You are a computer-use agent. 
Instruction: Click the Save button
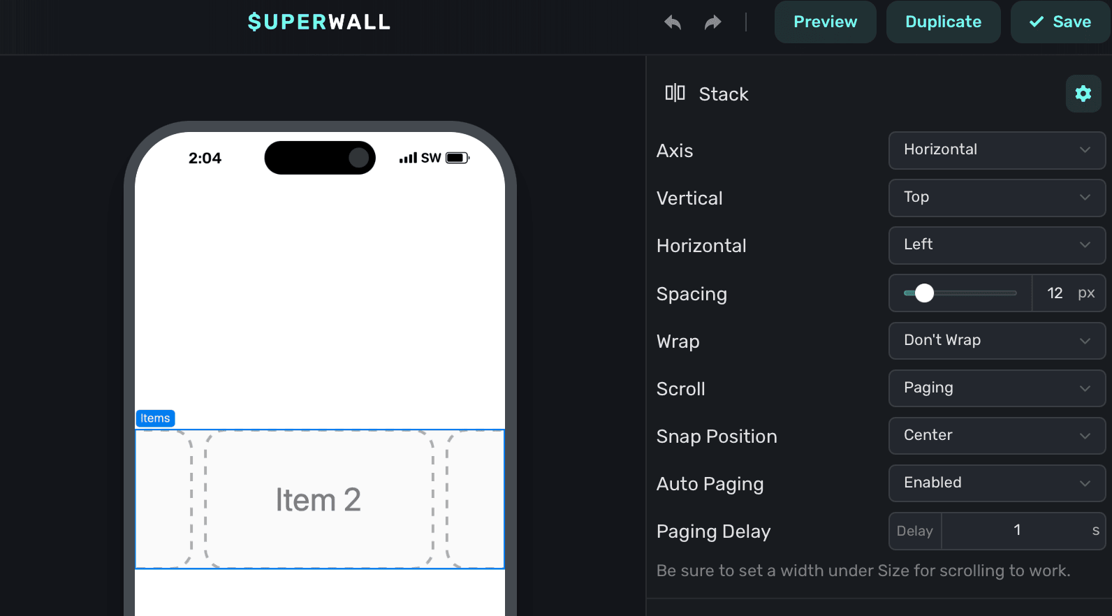tap(1060, 22)
